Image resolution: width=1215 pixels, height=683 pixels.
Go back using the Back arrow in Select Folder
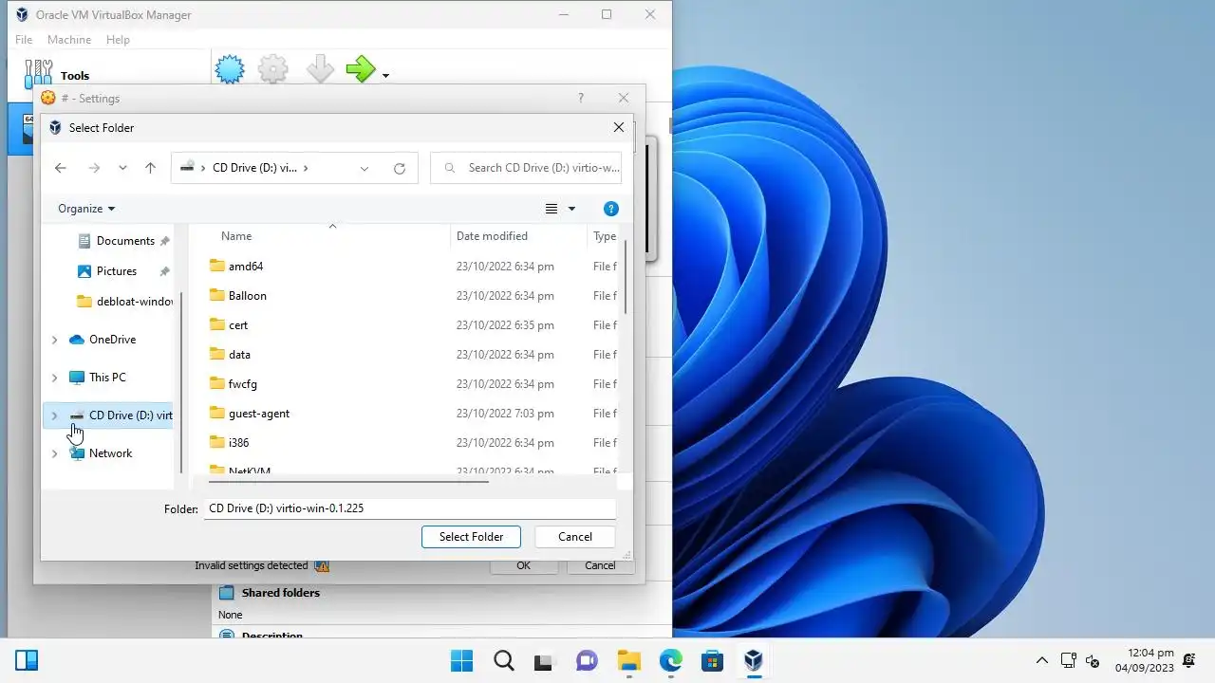[61, 168]
